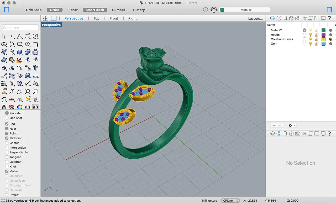
Task: Pick the Rectangle drawing tool
Action: click(20, 44)
